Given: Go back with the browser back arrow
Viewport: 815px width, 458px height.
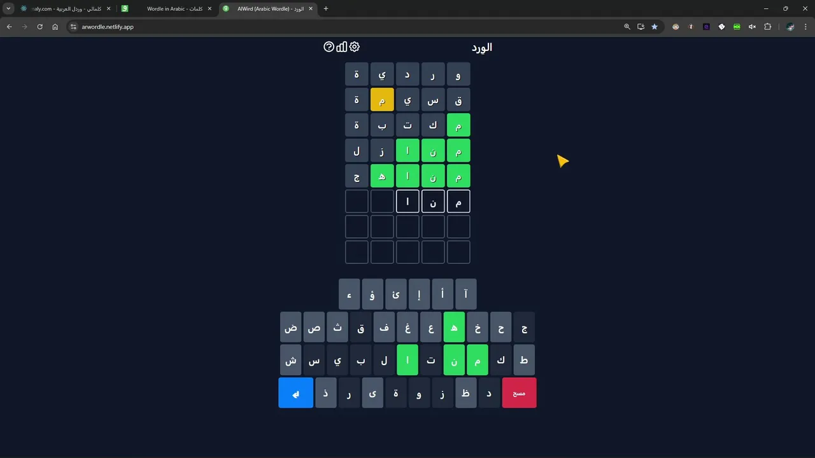Looking at the screenshot, I should click(9, 27).
